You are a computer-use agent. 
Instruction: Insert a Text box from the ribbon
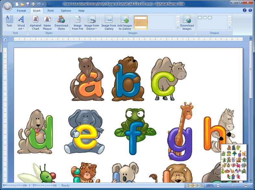[9, 23]
